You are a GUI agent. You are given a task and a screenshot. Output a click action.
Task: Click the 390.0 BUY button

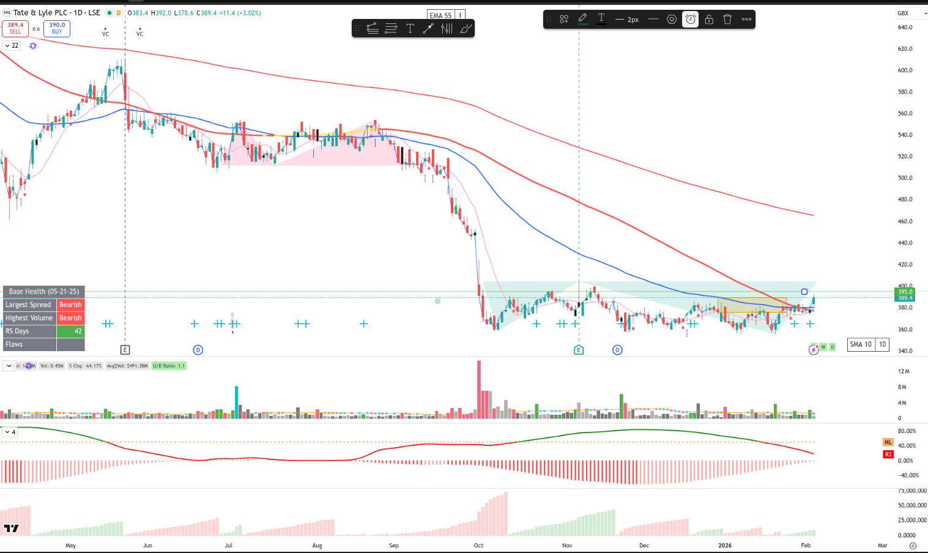pyautogui.click(x=57, y=28)
